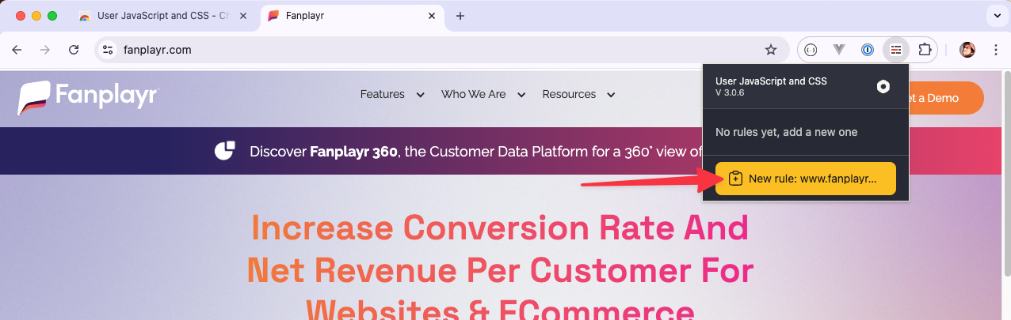Open the Chrome profile avatar
This screenshot has width=1011, height=320.
(x=967, y=50)
